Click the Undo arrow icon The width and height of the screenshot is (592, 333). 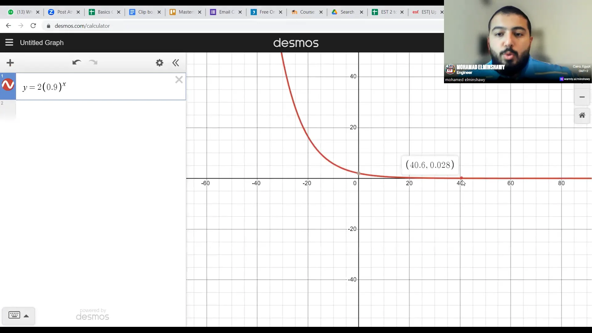(76, 63)
